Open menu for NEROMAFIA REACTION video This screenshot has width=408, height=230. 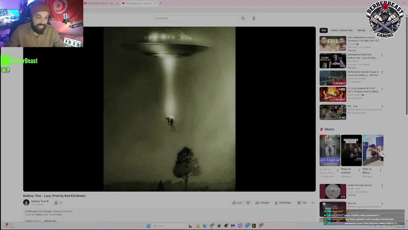382,55
